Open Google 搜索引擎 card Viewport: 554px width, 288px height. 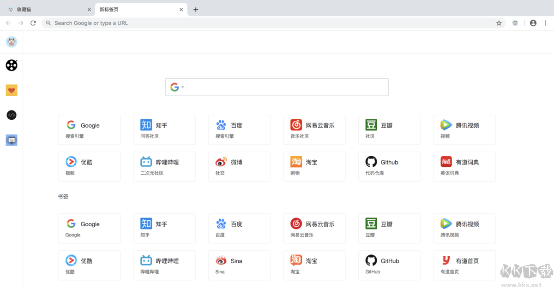(x=90, y=130)
